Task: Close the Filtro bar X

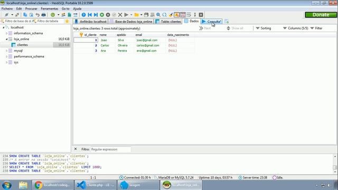Action: coord(76,149)
